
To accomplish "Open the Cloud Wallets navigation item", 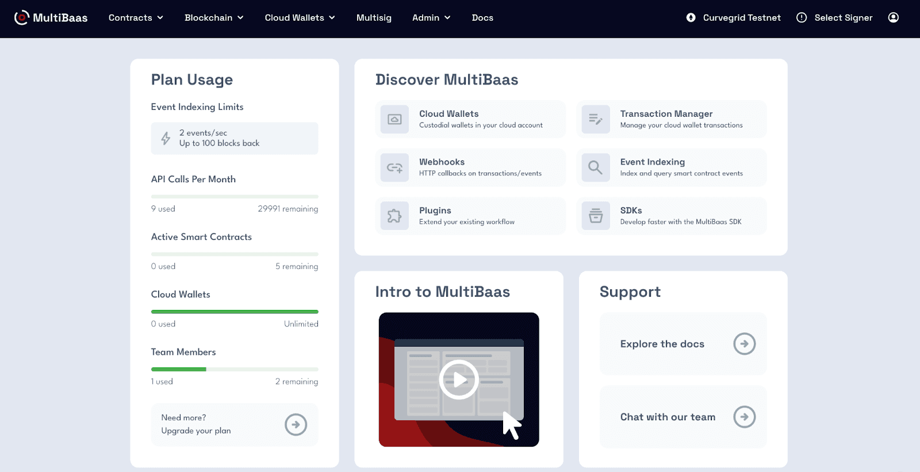I will click(x=294, y=18).
